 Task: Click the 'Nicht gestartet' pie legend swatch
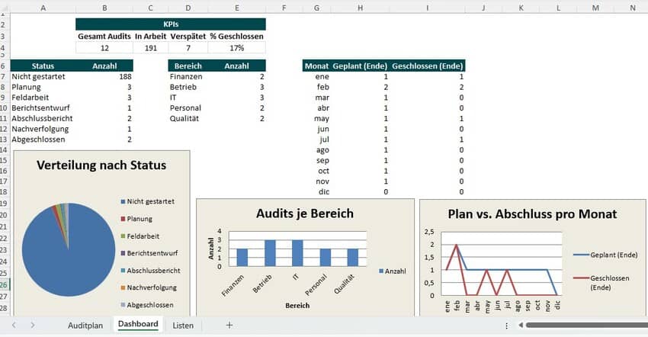click(123, 201)
